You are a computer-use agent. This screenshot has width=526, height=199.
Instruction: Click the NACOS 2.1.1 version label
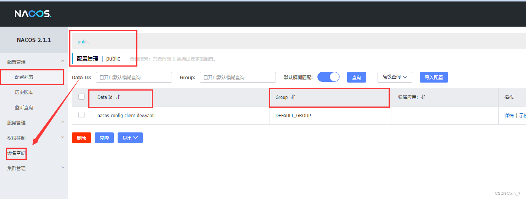pos(34,40)
